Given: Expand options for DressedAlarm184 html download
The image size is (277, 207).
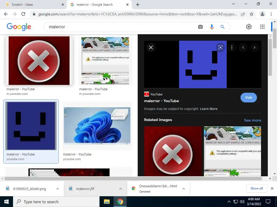Looking at the screenshot, I should [x=184, y=189].
